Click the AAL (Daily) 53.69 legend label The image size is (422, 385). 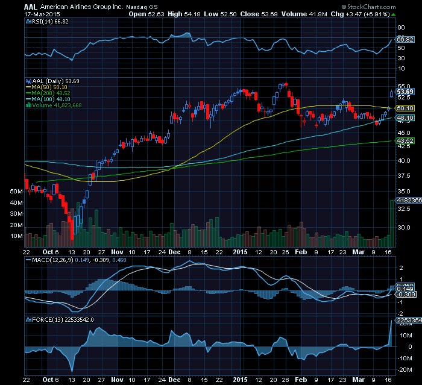click(x=55, y=81)
